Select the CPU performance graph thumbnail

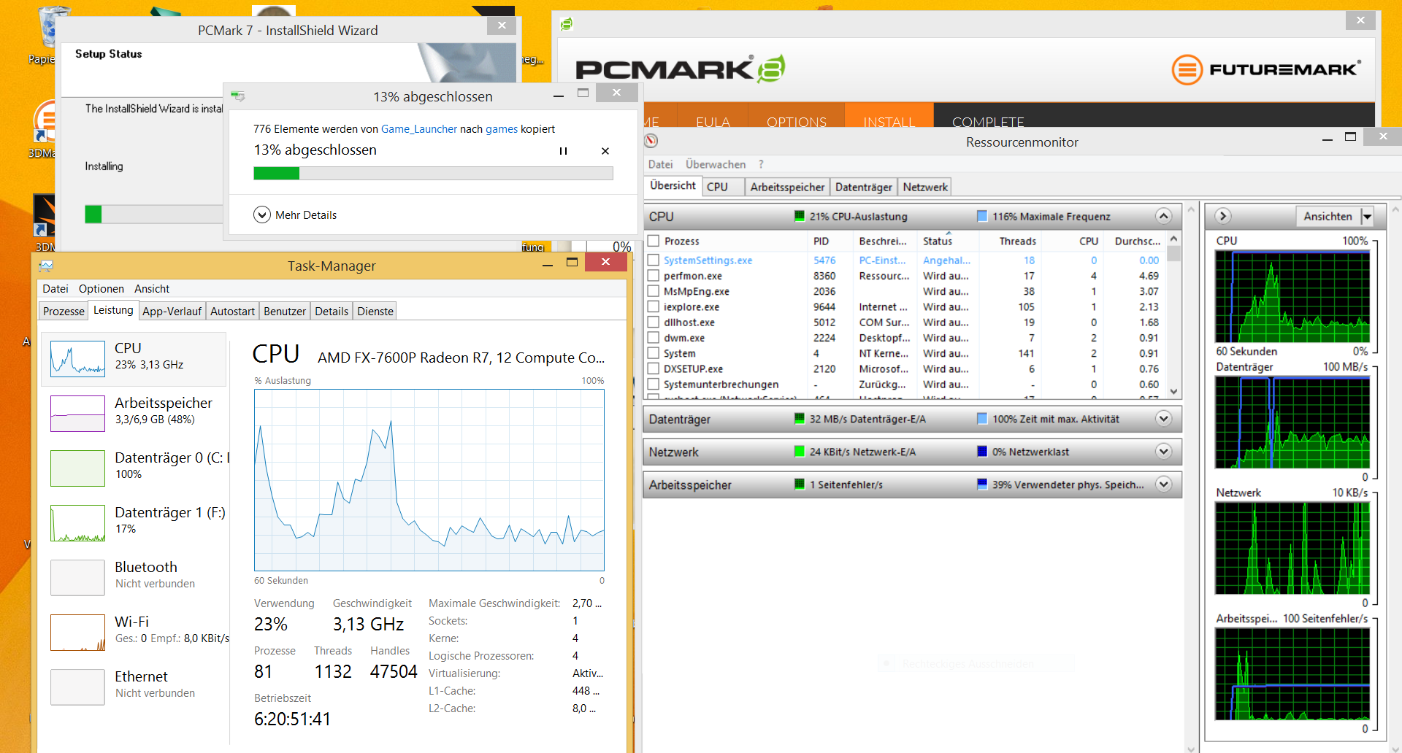(x=77, y=359)
